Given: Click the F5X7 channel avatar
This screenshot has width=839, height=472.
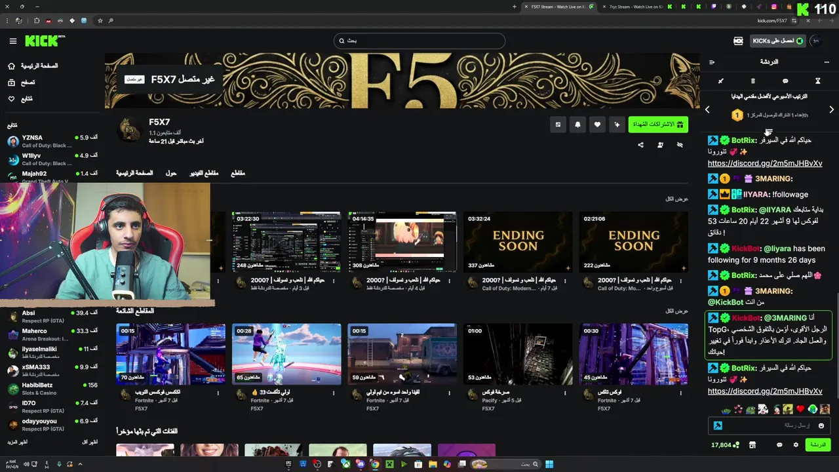Looking at the screenshot, I should tap(130, 130).
